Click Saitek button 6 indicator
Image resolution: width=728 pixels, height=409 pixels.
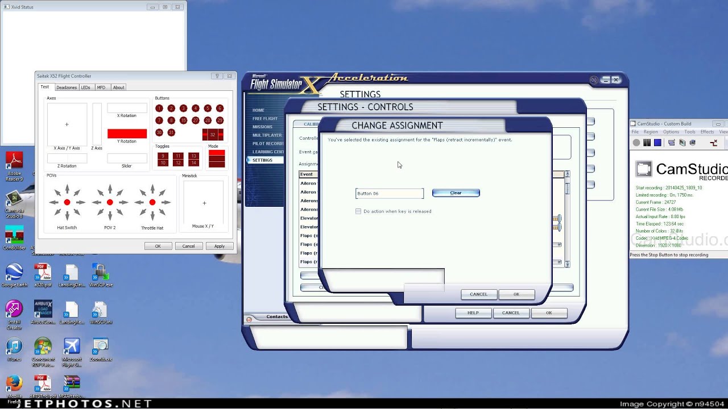[220, 108]
